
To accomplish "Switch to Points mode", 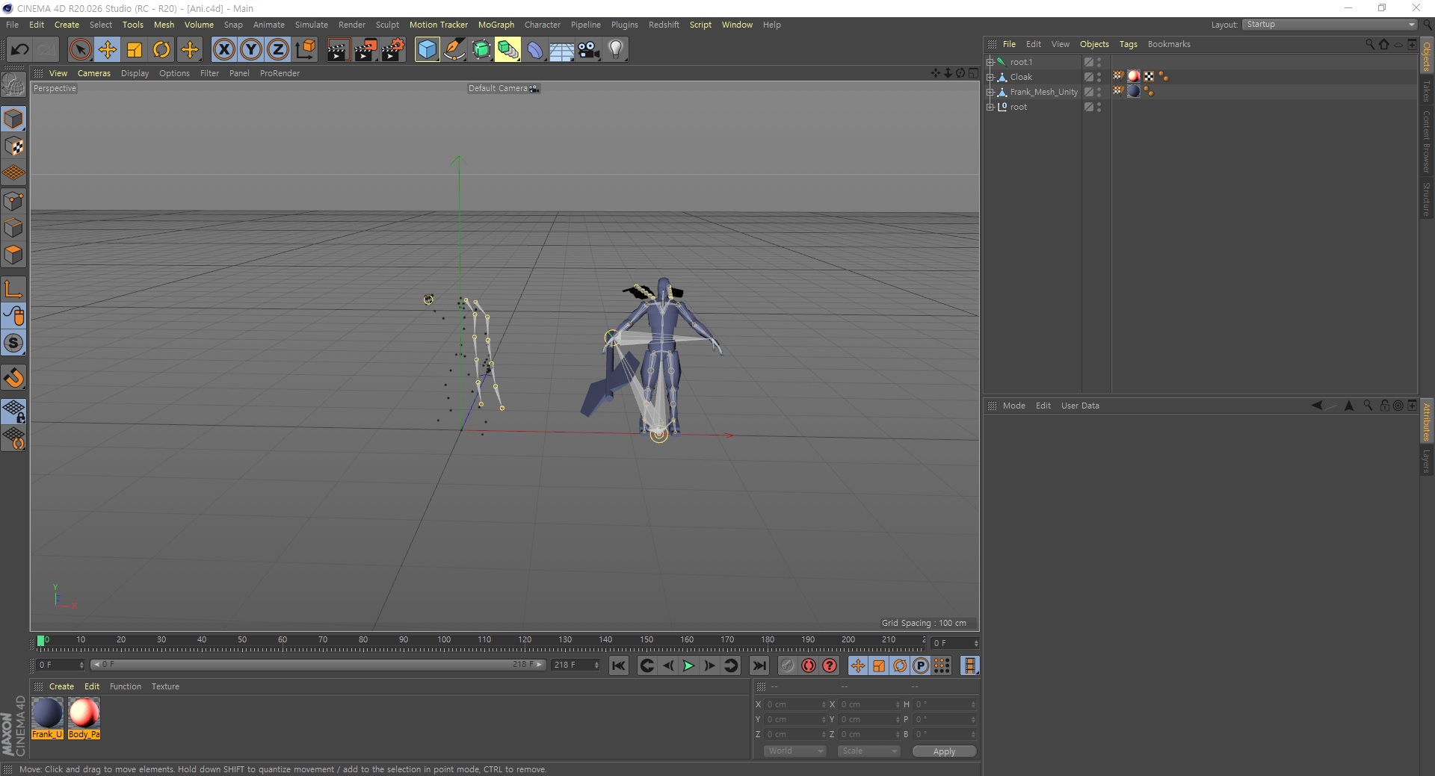I will point(13,201).
